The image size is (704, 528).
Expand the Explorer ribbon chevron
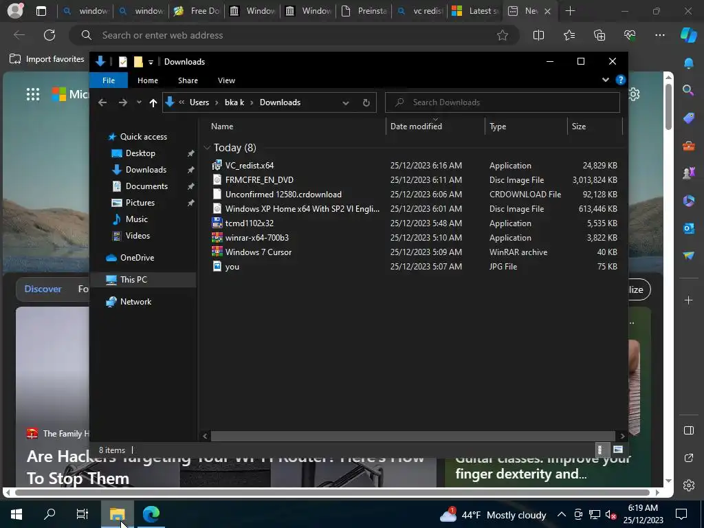coord(605,80)
